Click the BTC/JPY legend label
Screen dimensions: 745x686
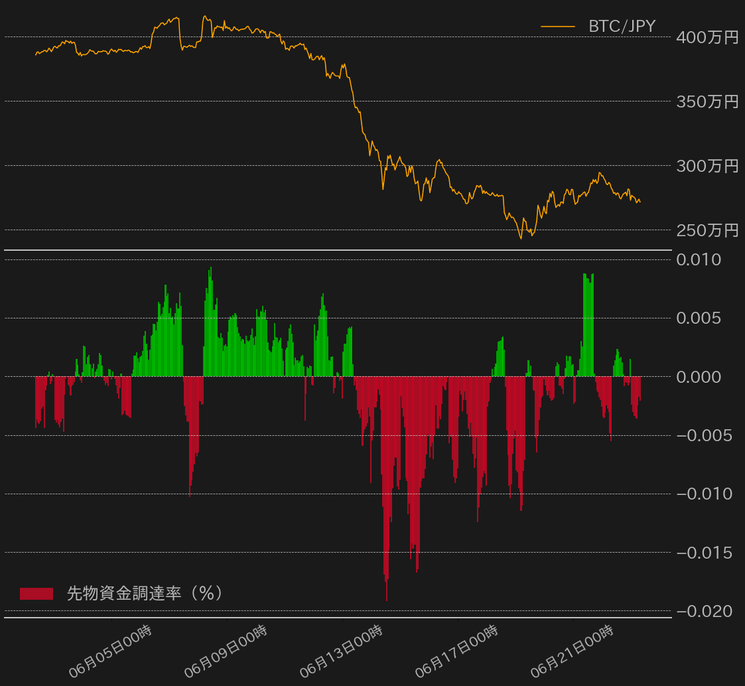point(622,27)
